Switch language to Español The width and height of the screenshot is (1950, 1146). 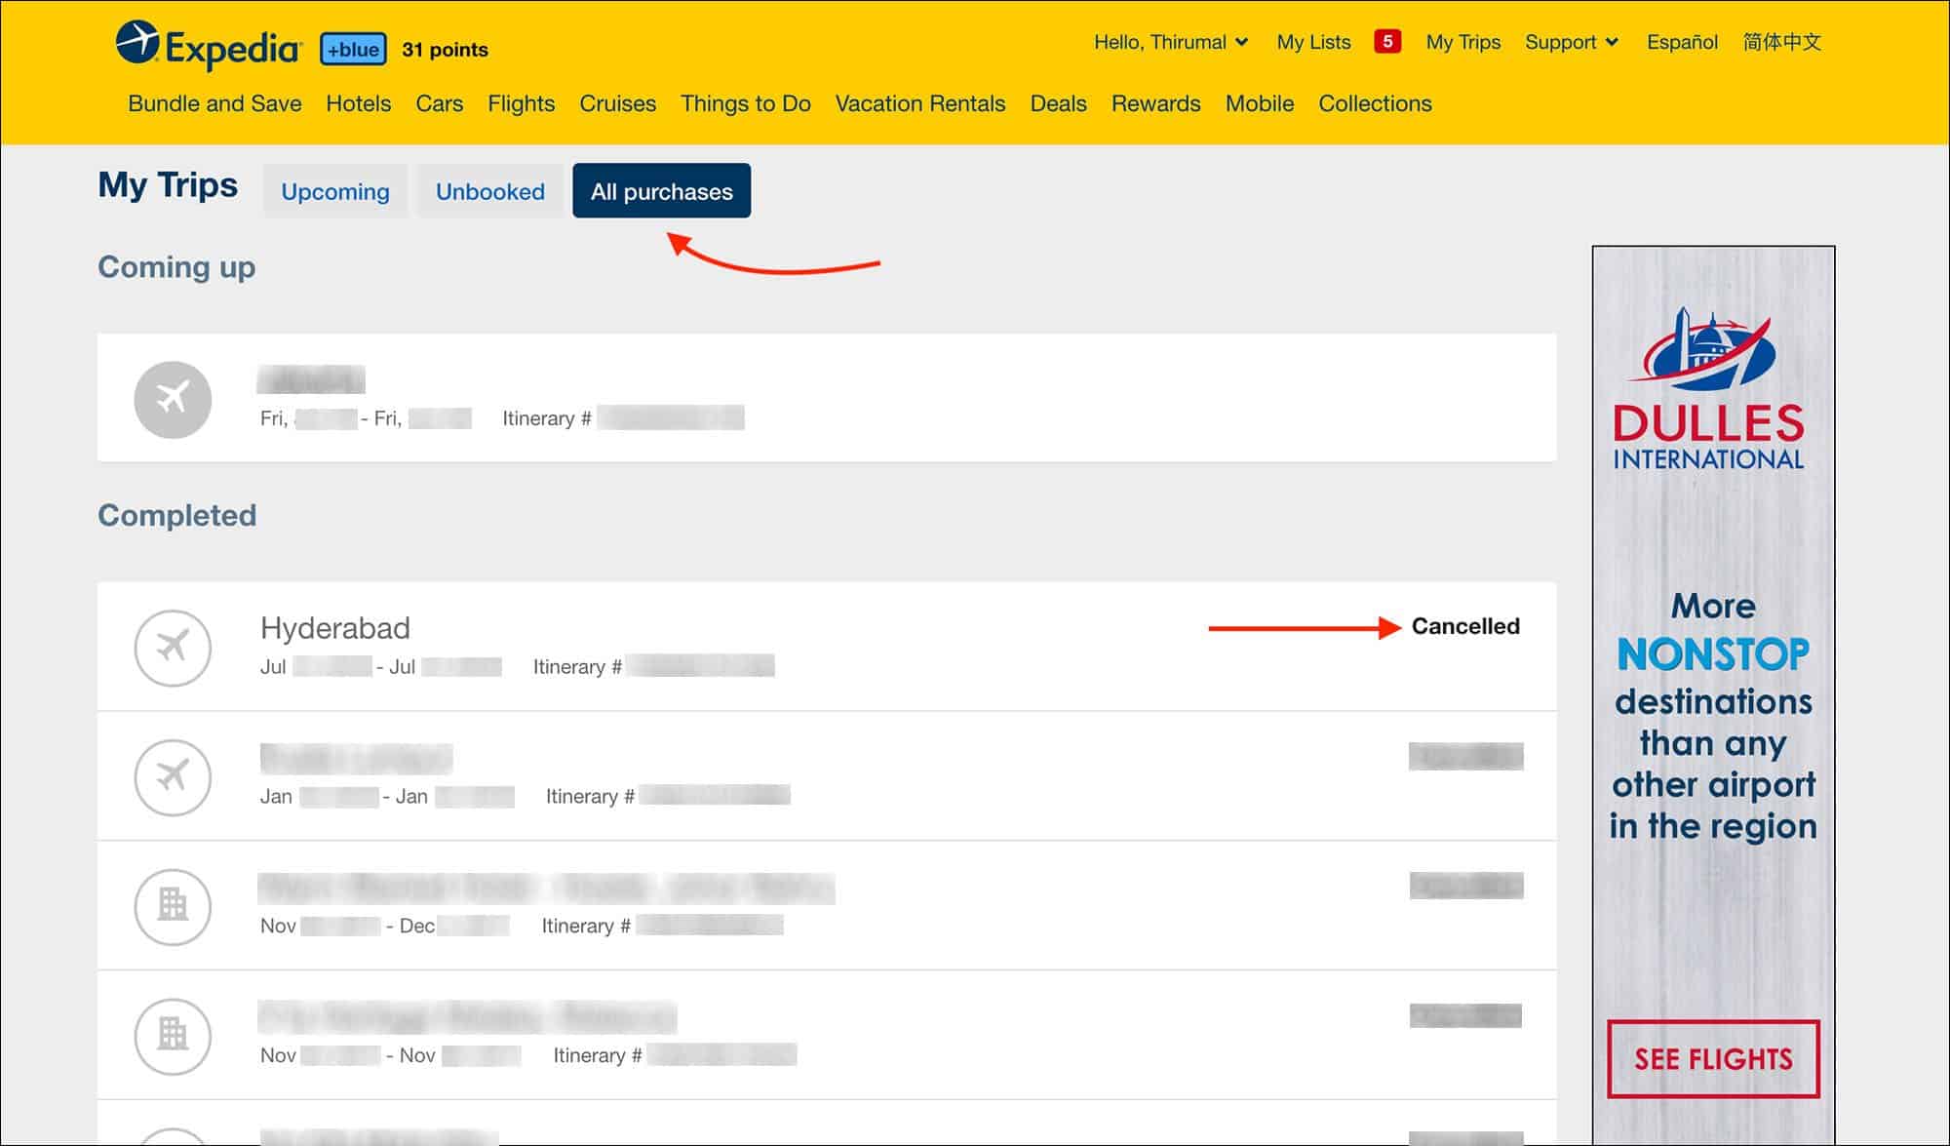pyautogui.click(x=1682, y=42)
